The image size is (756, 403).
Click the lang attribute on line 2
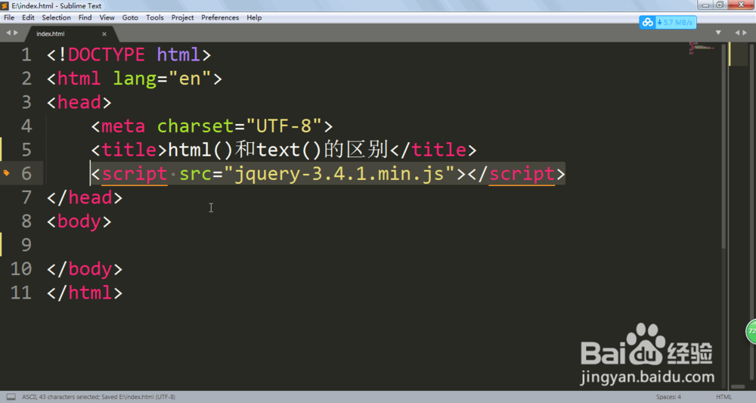point(135,79)
